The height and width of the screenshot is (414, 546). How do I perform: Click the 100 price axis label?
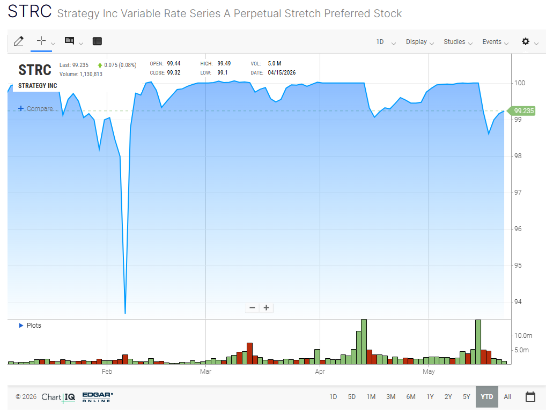(x=520, y=83)
